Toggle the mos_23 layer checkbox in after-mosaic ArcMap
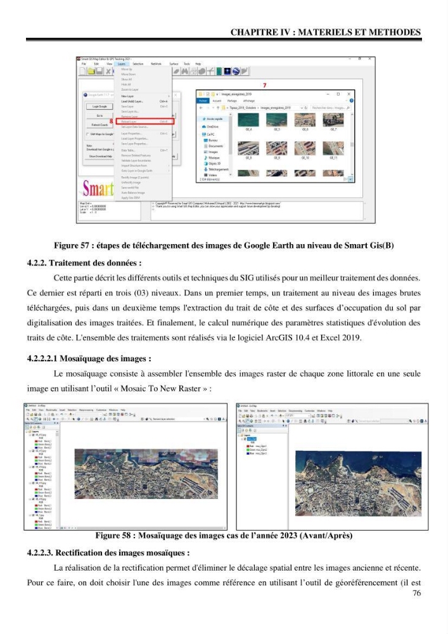Screen dimensions: 448x634 tap(245, 439)
